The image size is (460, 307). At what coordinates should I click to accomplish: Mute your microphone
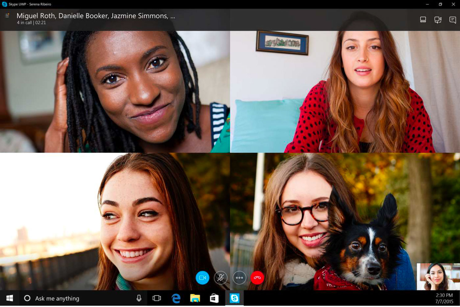[221, 278]
